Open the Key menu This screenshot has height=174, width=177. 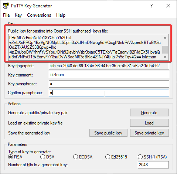pos(18,15)
